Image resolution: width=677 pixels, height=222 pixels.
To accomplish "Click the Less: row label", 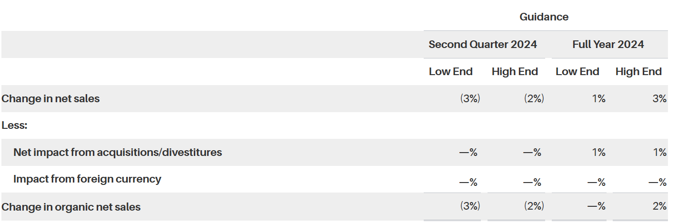I will pyautogui.click(x=15, y=125).
